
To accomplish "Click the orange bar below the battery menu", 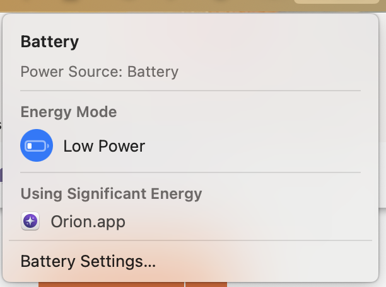I will pos(126,283).
